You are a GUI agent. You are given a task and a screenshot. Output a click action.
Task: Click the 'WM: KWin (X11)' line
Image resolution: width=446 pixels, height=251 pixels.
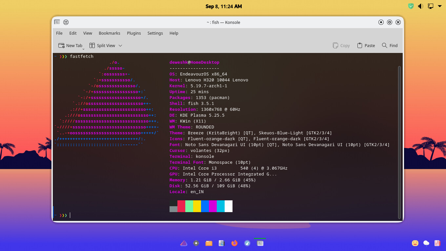point(188,121)
